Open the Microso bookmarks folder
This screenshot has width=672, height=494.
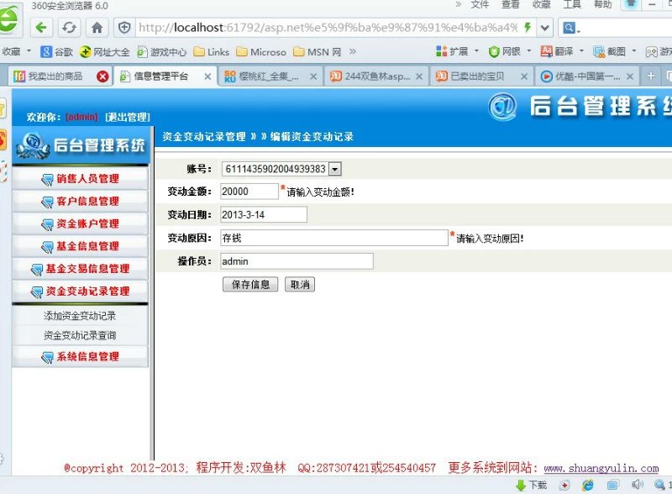tap(261, 52)
